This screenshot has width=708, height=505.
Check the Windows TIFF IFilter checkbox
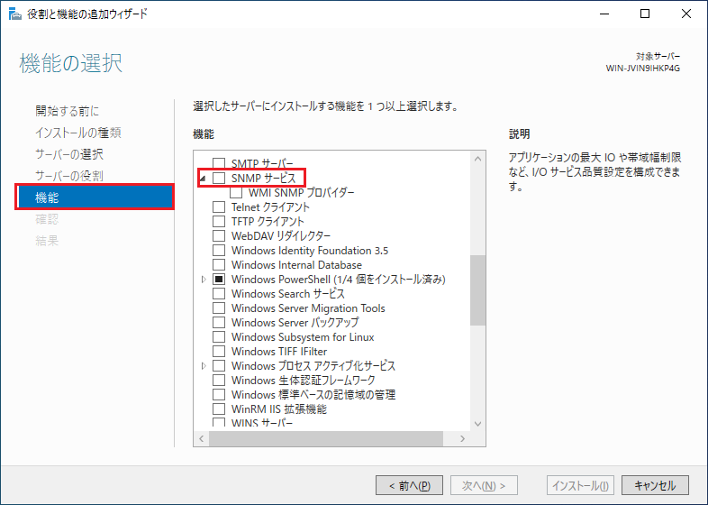(219, 352)
